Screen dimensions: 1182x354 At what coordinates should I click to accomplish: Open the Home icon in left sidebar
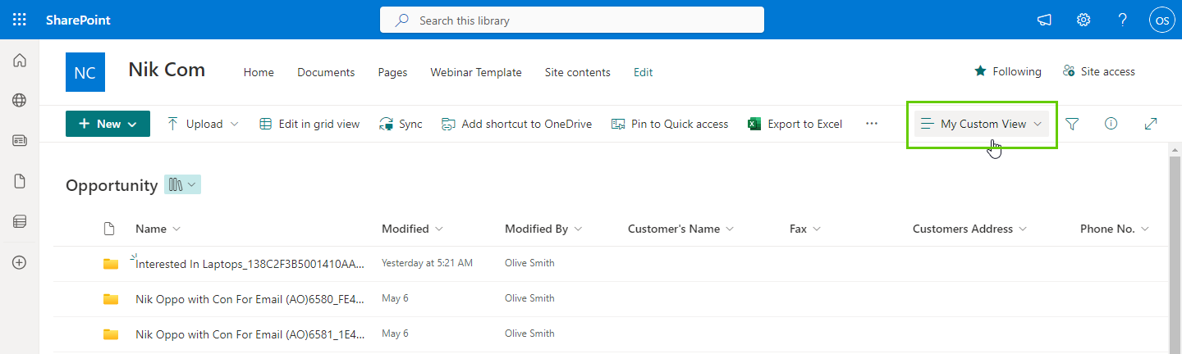pos(20,60)
